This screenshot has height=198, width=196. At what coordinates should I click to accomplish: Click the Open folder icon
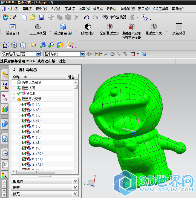tap(33, 17)
